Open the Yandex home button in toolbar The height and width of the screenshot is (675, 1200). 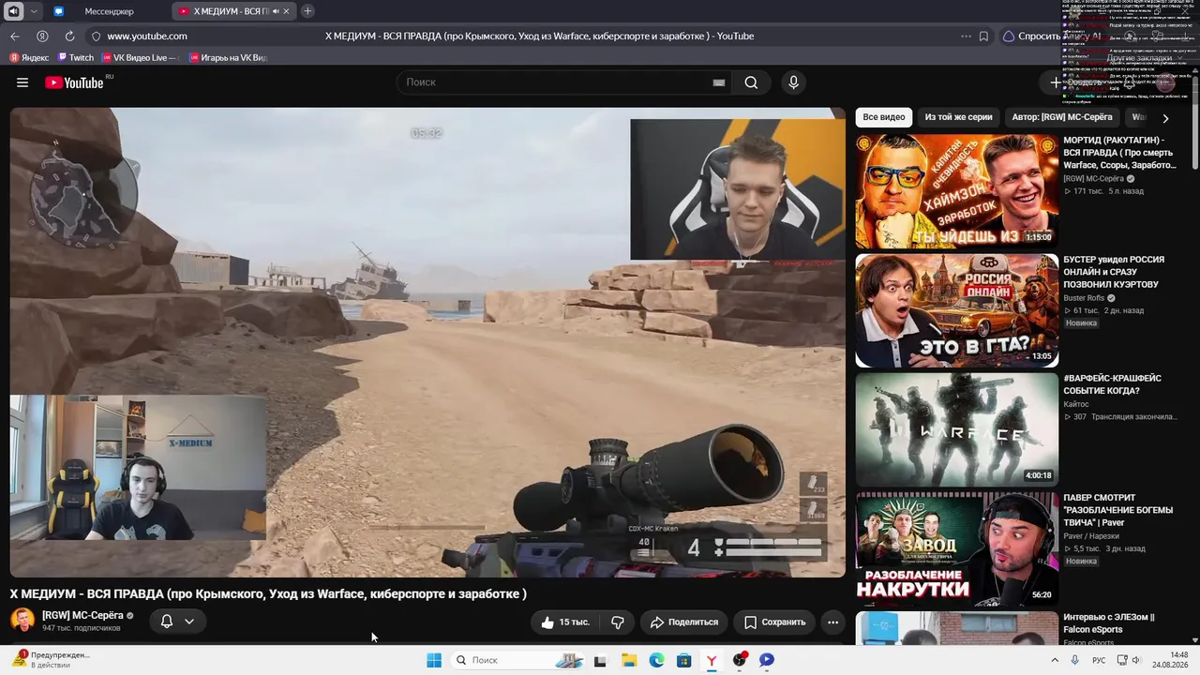42,36
